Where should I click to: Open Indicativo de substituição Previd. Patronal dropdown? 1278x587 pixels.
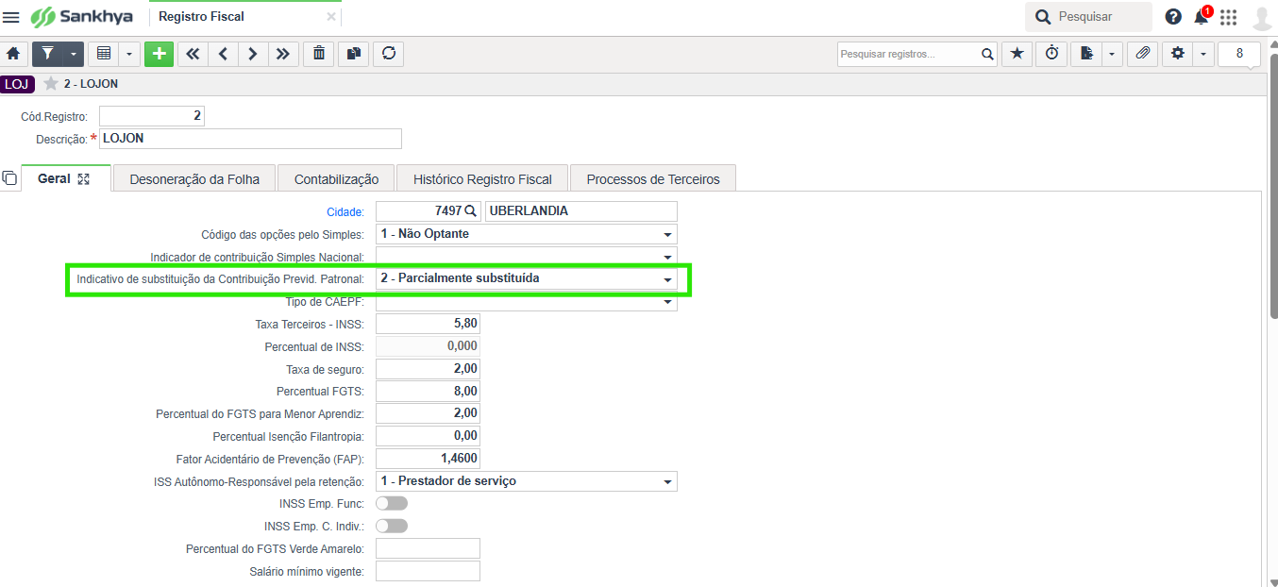[x=527, y=279]
